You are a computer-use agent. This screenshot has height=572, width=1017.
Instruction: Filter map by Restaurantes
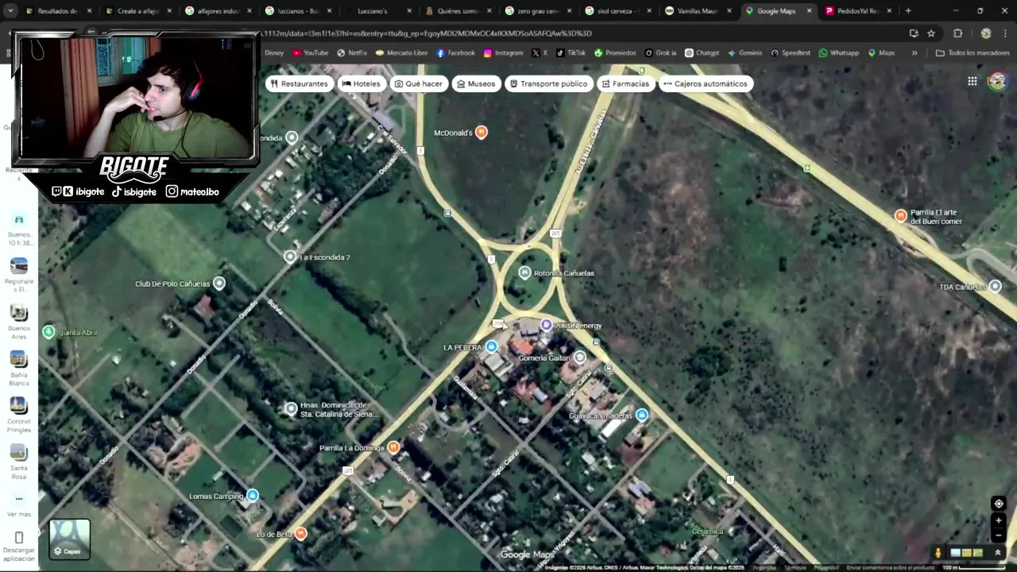(299, 83)
